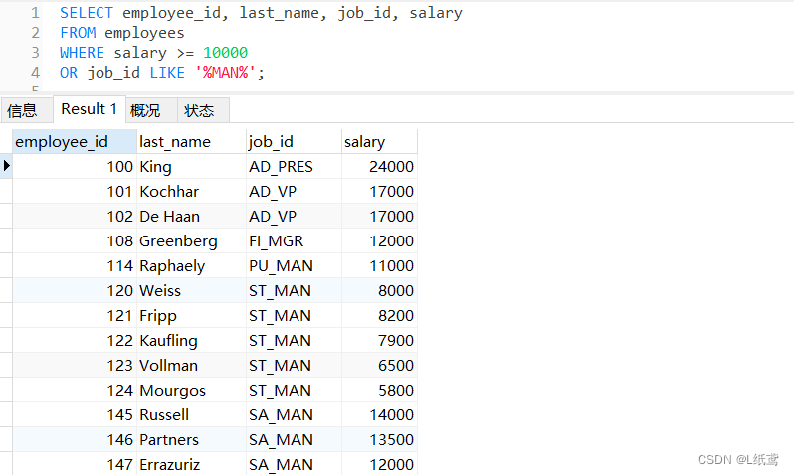This screenshot has height=475, width=794.
Task: Click the employee_id column header
Action: (75, 142)
